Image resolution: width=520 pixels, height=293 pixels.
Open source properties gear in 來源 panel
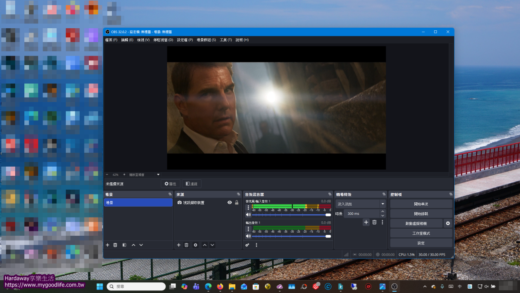[195, 245]
